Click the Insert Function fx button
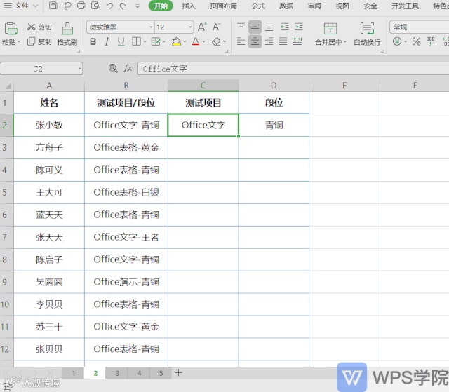This screenshot has height=392, width=449. tap(128, 69)
